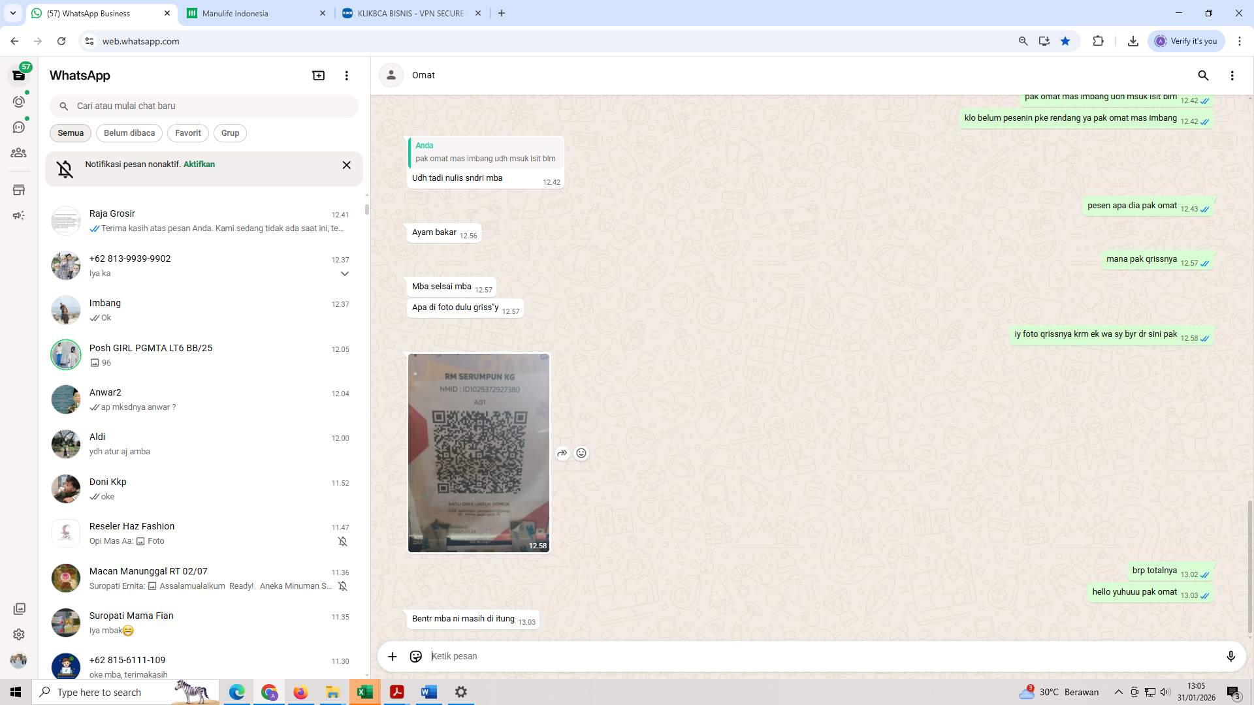This screenshot has width=1254, height=705.
Task: Enable notifications via the Aktifkan link
Action: point(198,164)
